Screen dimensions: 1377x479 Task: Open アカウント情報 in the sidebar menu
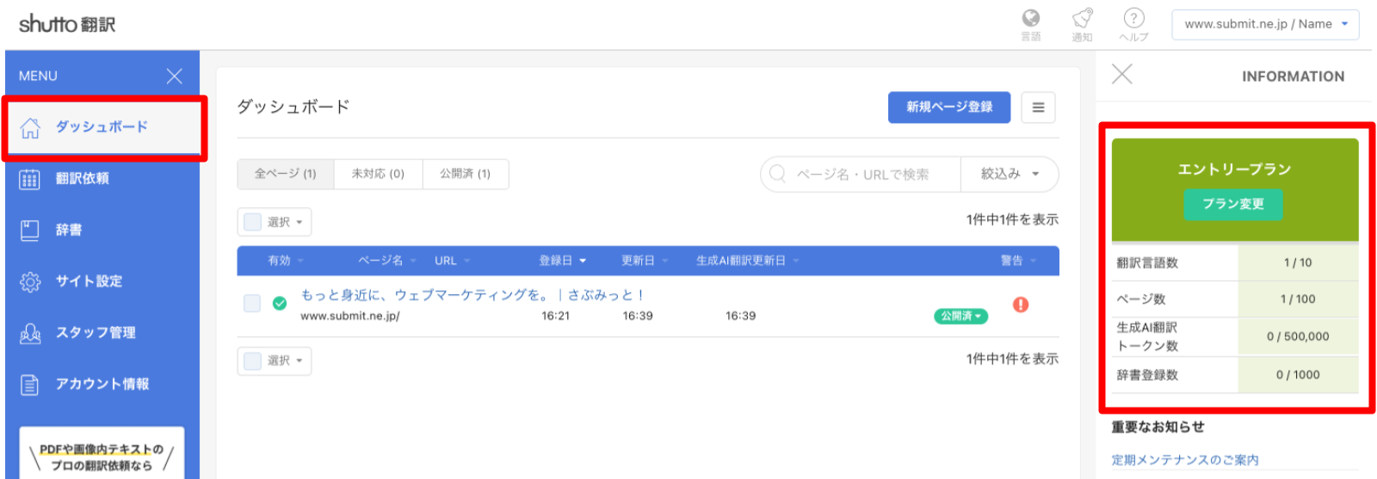102,384
